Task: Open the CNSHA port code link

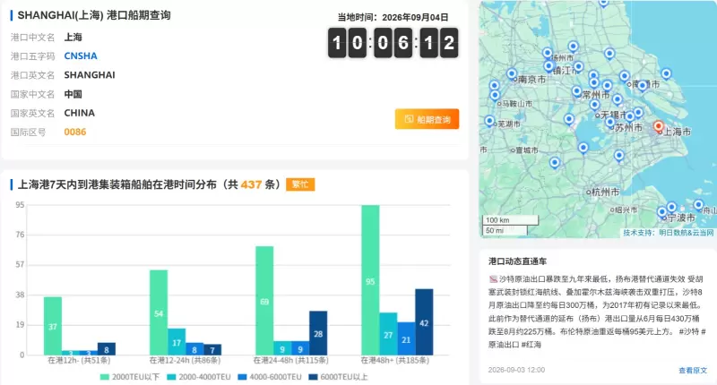Action: (81, 56)
